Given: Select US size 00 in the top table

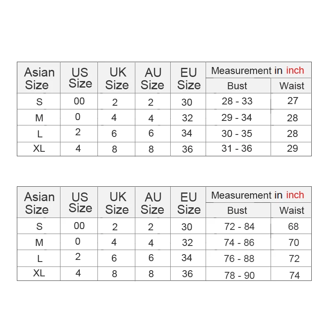Looking at the screenshot, I should [x=79, y=101].
